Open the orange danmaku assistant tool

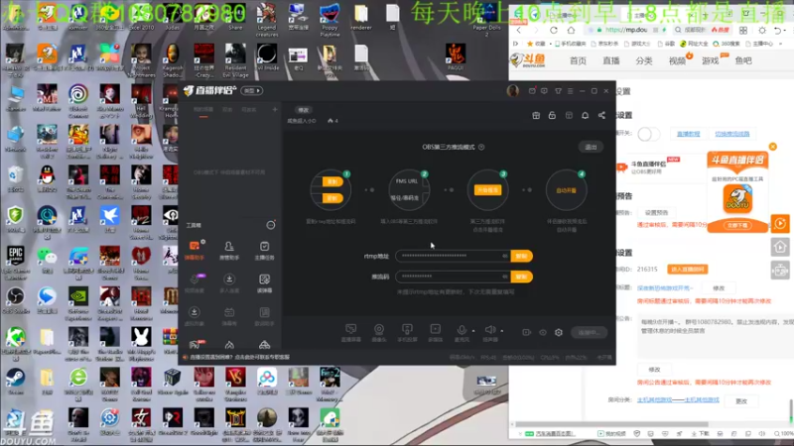195,250
